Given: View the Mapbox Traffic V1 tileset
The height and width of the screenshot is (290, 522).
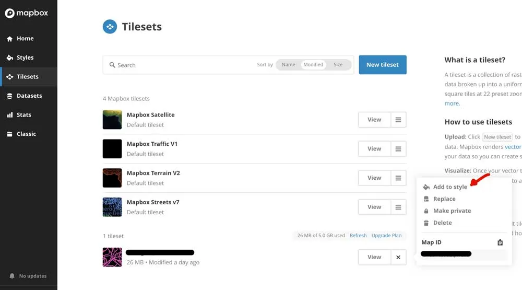Looking at the screenshot, I should [x=374, y=149].
